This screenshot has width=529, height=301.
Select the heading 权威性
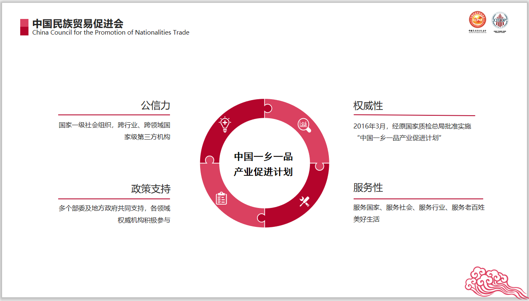coord(368,106)
